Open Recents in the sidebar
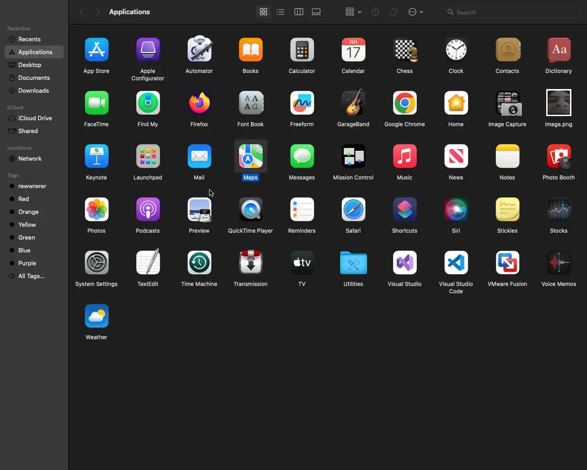The image size is (587, 470). 34,39
